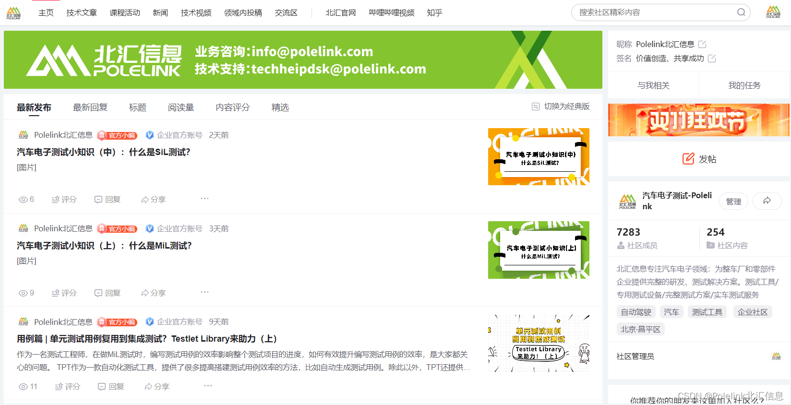Open the 北汇官网 link
The width and height of the screenshot is (791, 405).
coord(341,13)
